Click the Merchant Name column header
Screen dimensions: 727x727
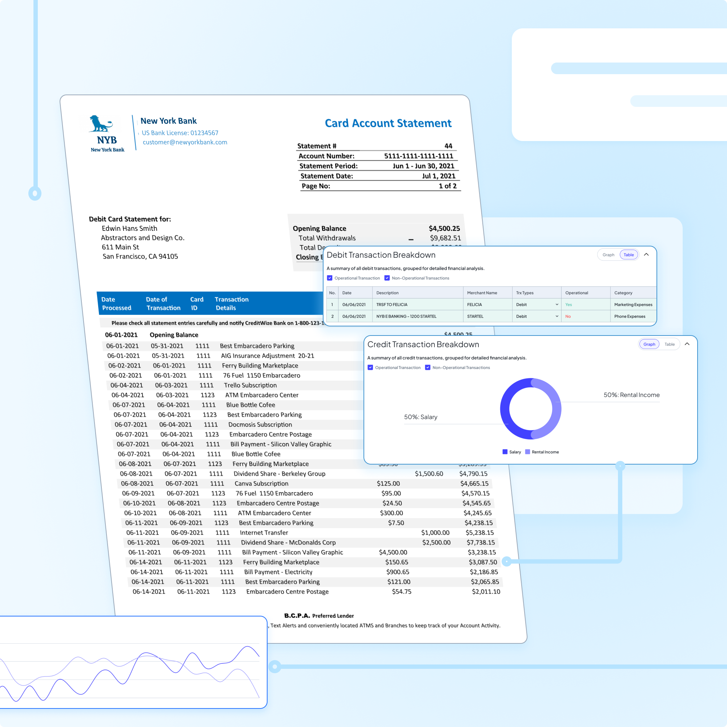[x=482, y=293]
